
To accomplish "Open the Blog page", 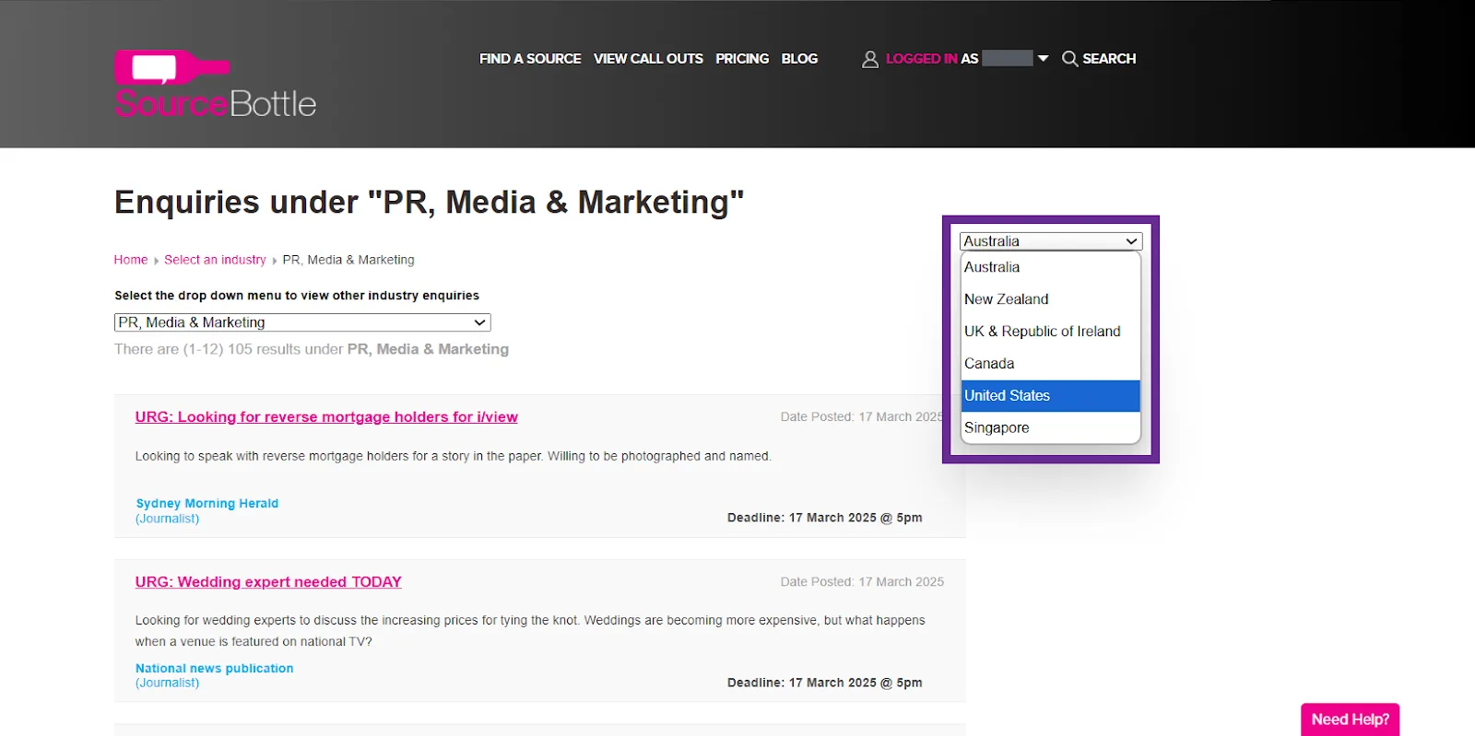I will pyautogui.click(x=799, y=58).
